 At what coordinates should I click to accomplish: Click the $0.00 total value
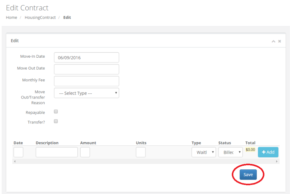250,149
